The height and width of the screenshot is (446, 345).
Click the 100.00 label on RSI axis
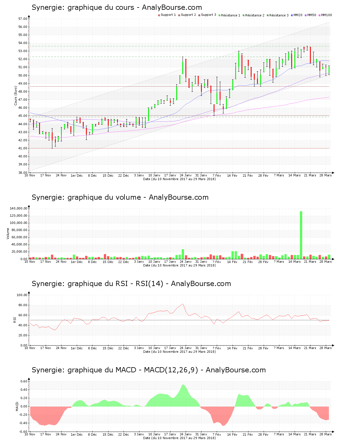click(x=22, y=295)
